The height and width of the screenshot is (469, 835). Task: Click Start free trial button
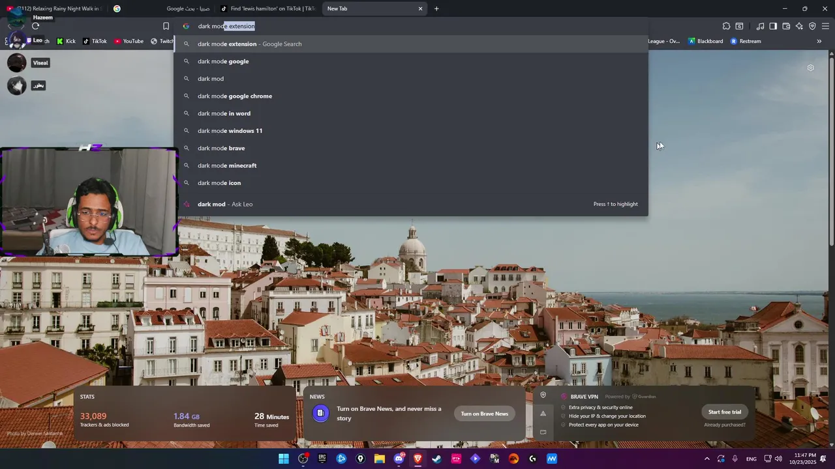[x=725, y=412]
